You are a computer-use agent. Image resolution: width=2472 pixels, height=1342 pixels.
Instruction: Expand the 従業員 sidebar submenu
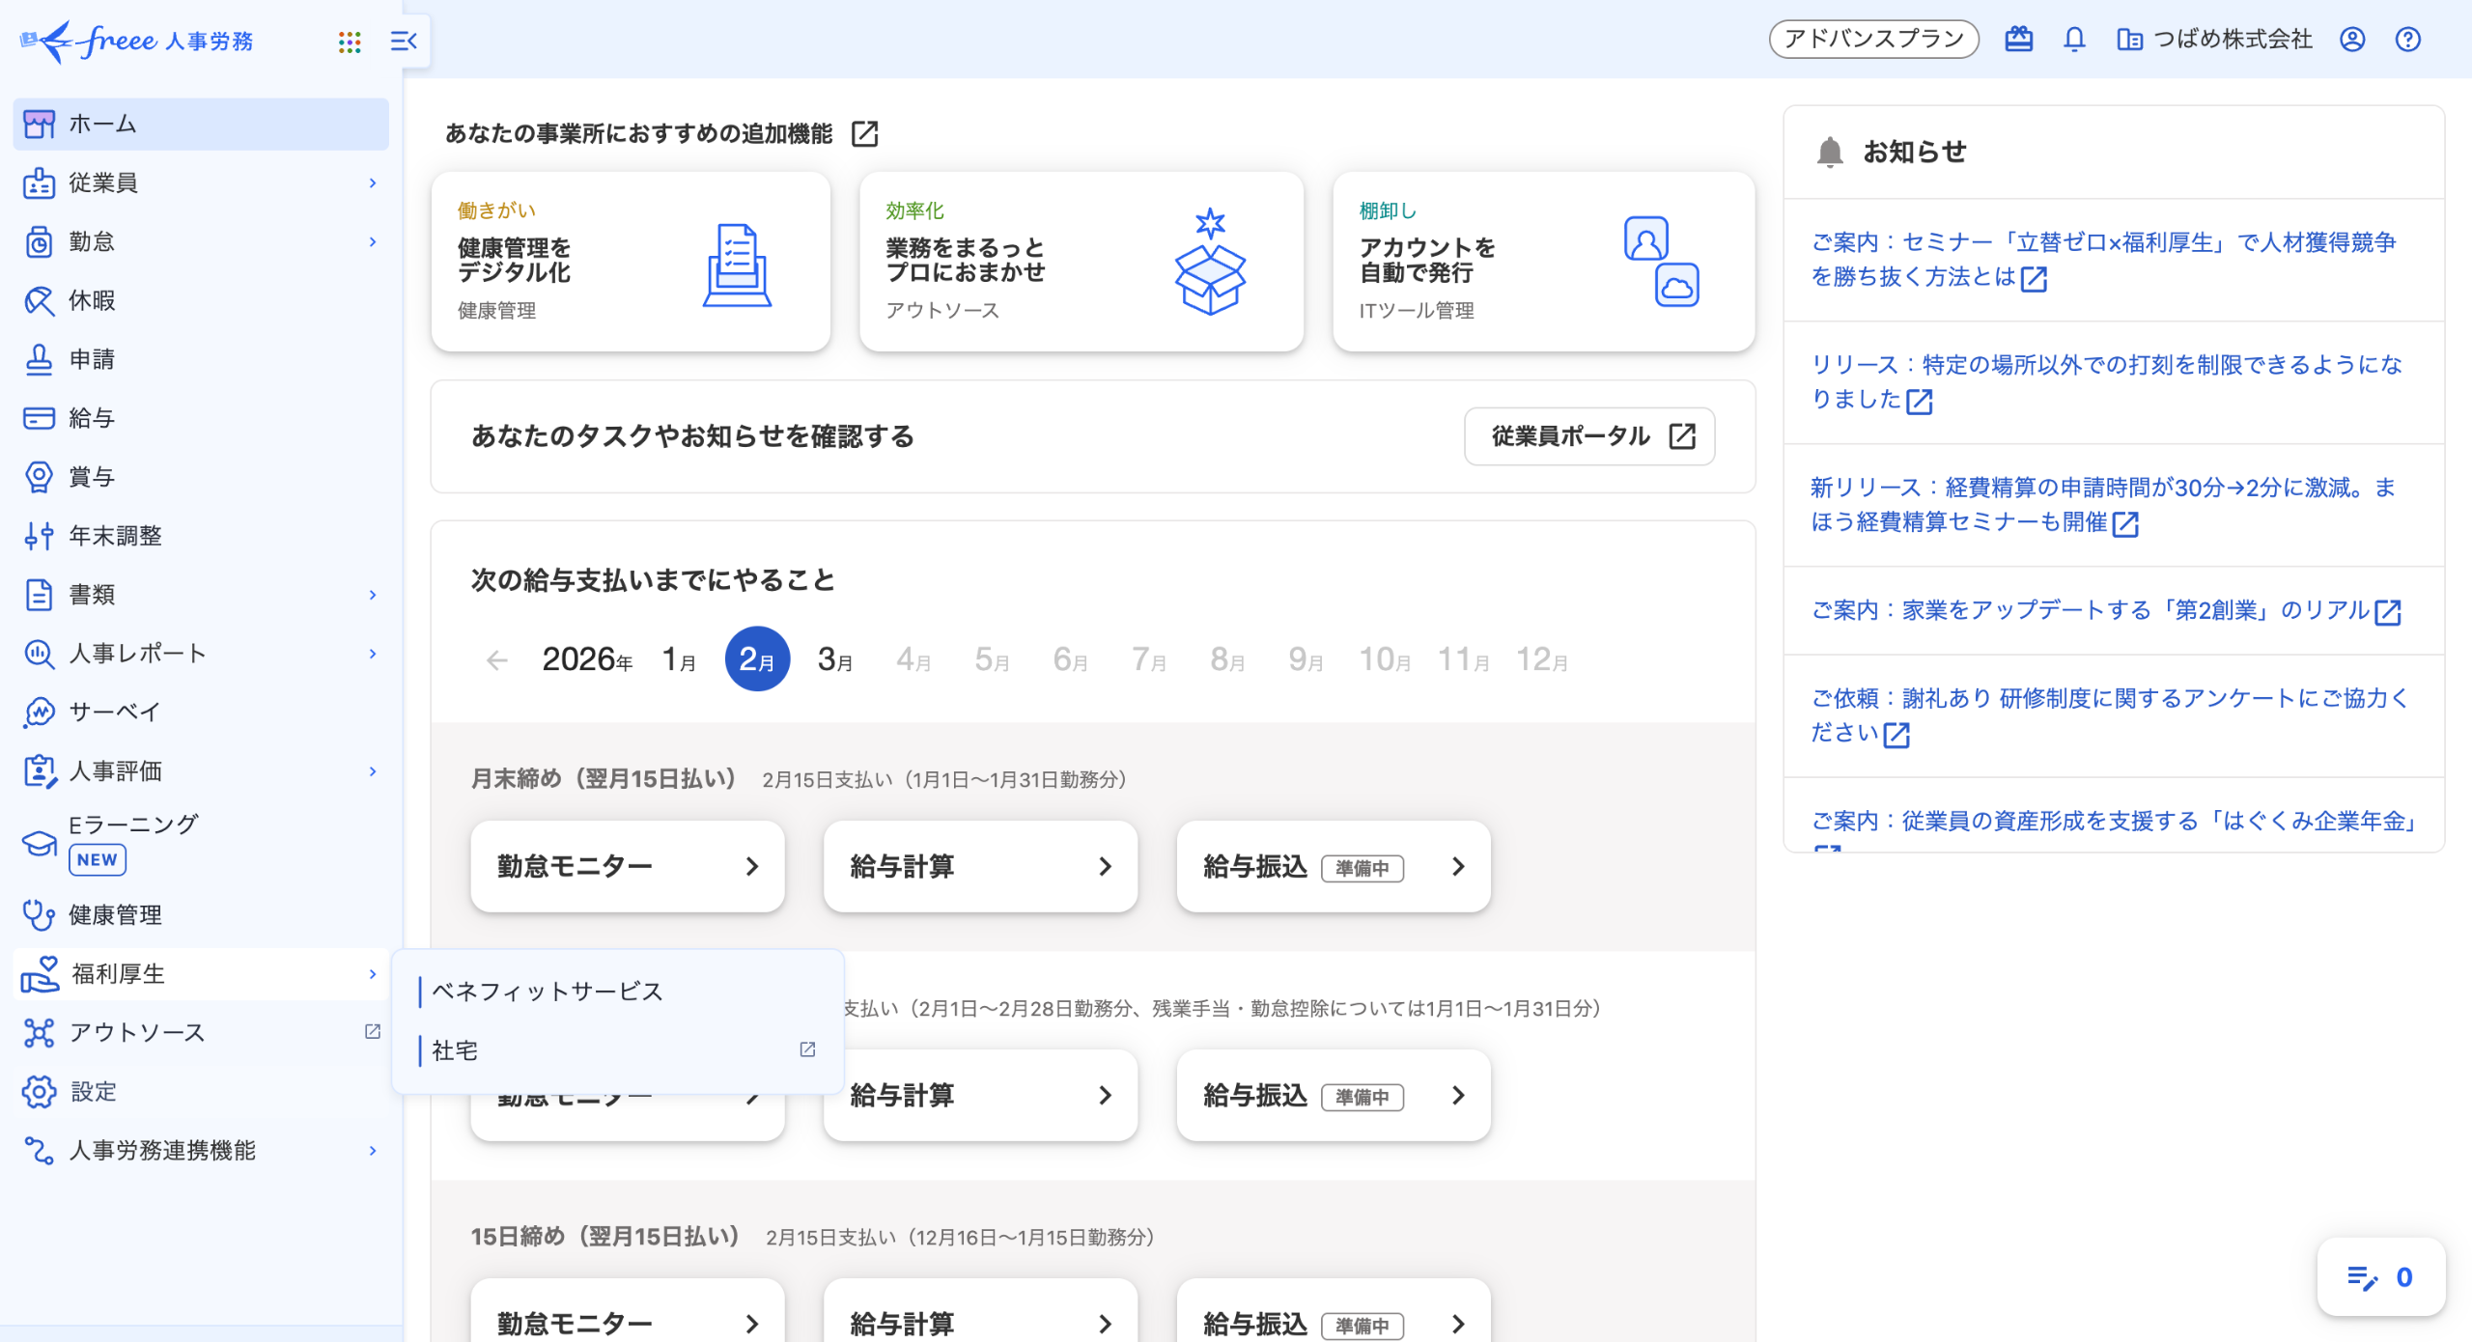point(373,182)
